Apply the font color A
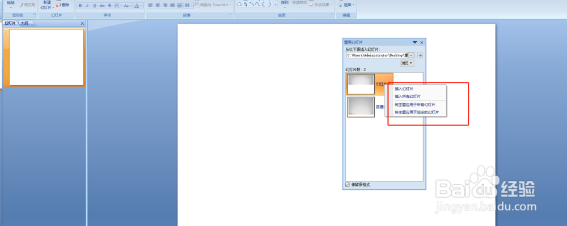Screen dimensions: 567x226 tap(137, 6)
